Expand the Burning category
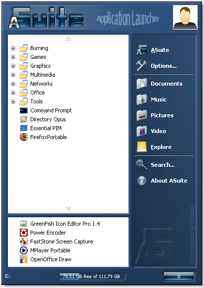The height and width of the screenshot is (288, 204). tap(13, 48)
